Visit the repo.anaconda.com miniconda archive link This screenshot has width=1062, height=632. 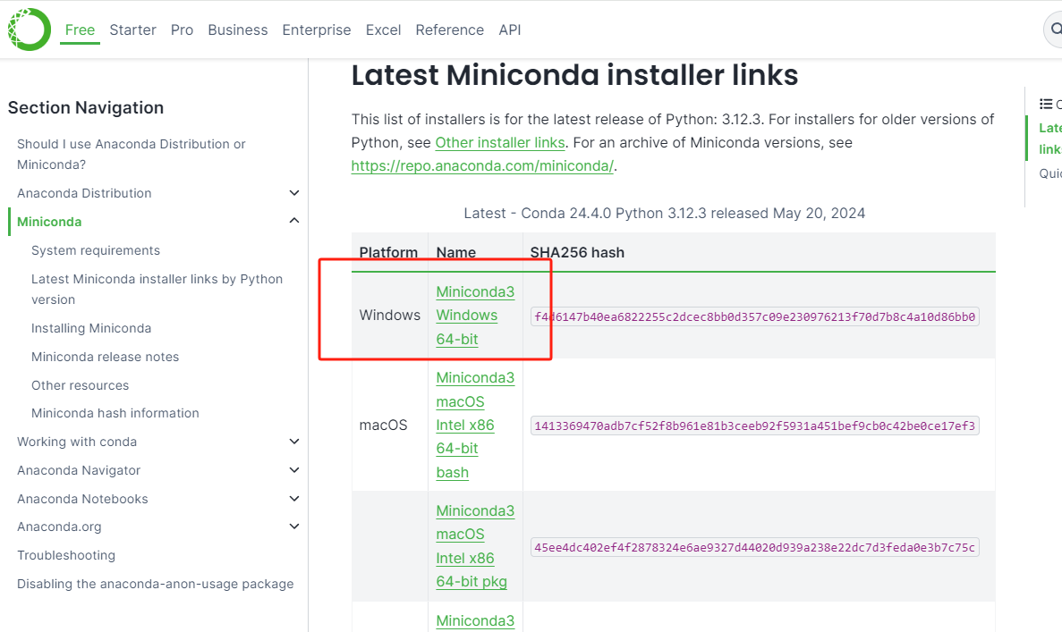coord(482,165)
